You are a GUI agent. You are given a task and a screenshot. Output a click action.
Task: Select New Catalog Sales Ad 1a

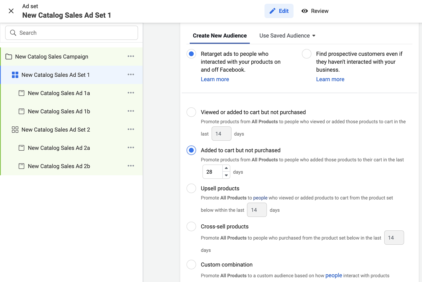pos(72,93)
